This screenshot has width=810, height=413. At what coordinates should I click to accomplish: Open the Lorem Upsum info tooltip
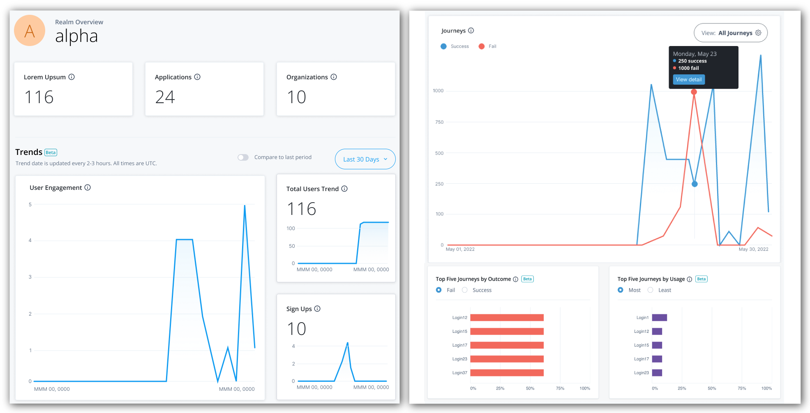[x=72, y=77]
